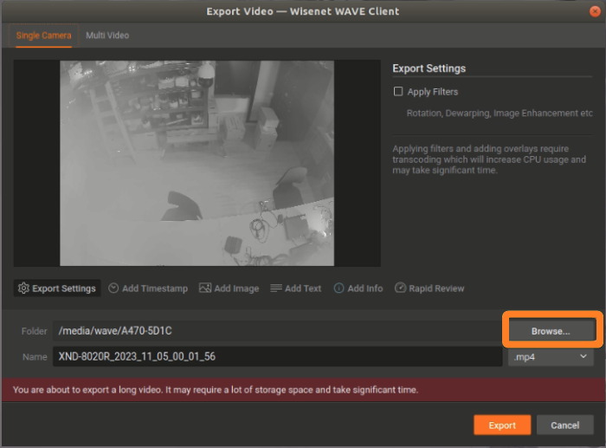This screenshot has height=448, width=606.
Task: Open the .mp4 file format dropdown
Action: [x=551, y=357]
